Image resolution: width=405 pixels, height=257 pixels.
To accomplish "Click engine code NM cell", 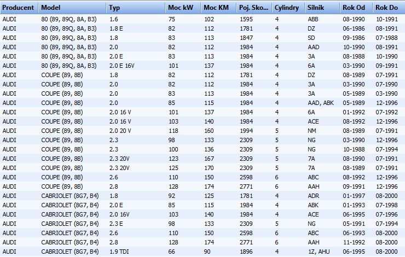I will coord(312,131).
